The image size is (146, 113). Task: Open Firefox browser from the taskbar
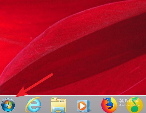(109, 105)
